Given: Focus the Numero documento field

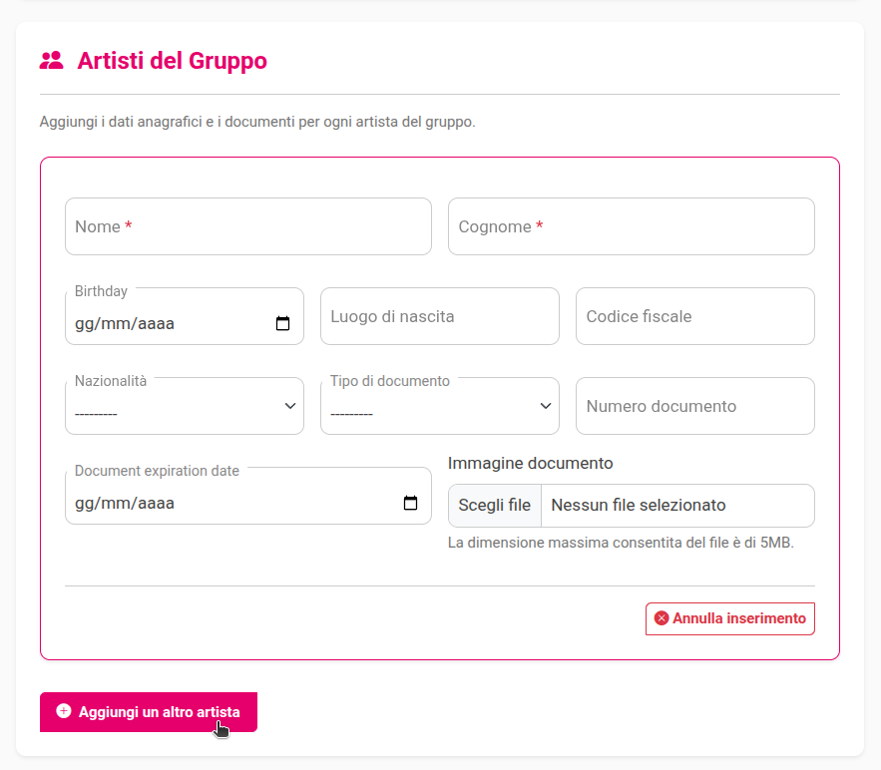Looking at the screenshot, I should (695, 406).
